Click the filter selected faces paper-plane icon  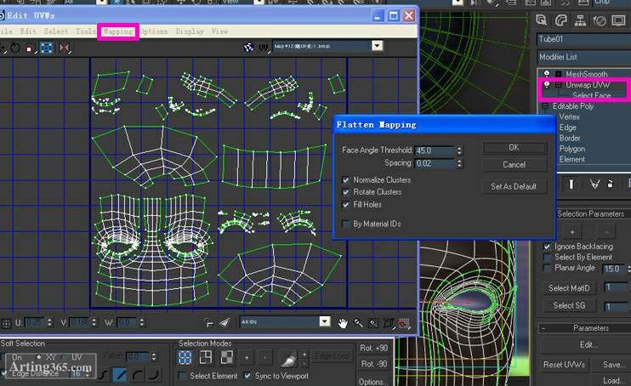coord(225,322)
